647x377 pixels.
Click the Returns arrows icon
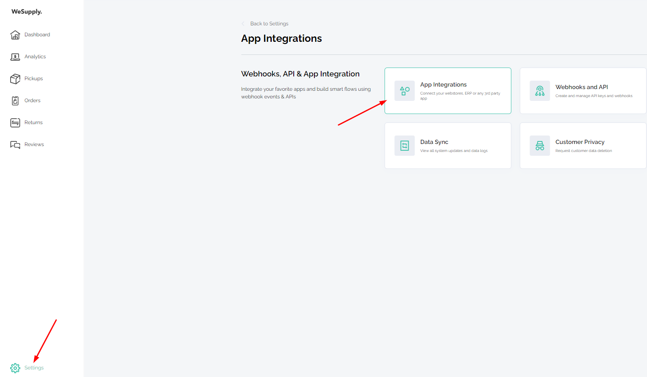15,122
